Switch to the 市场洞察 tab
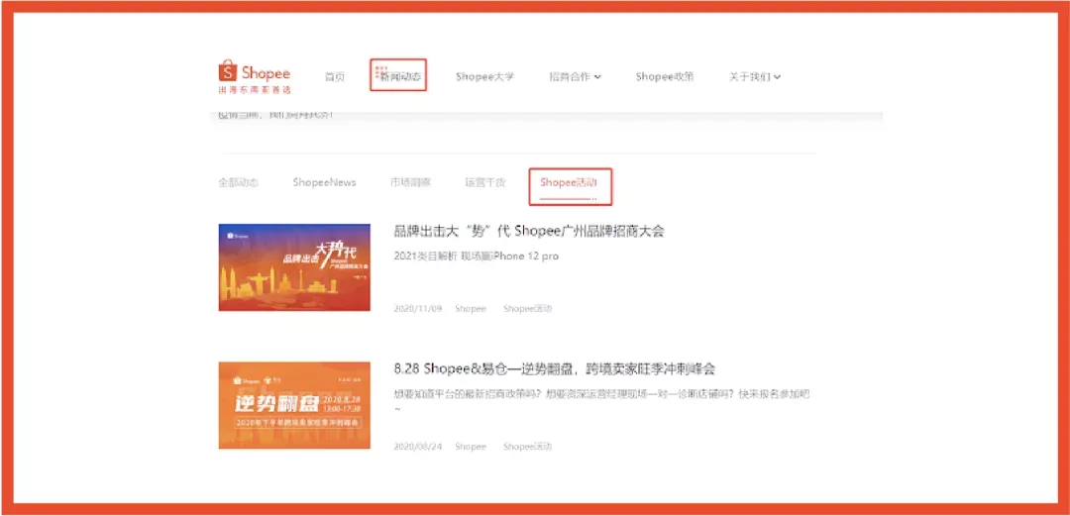This screenshot has height=516, width=1070. click(x=411, y=182)
